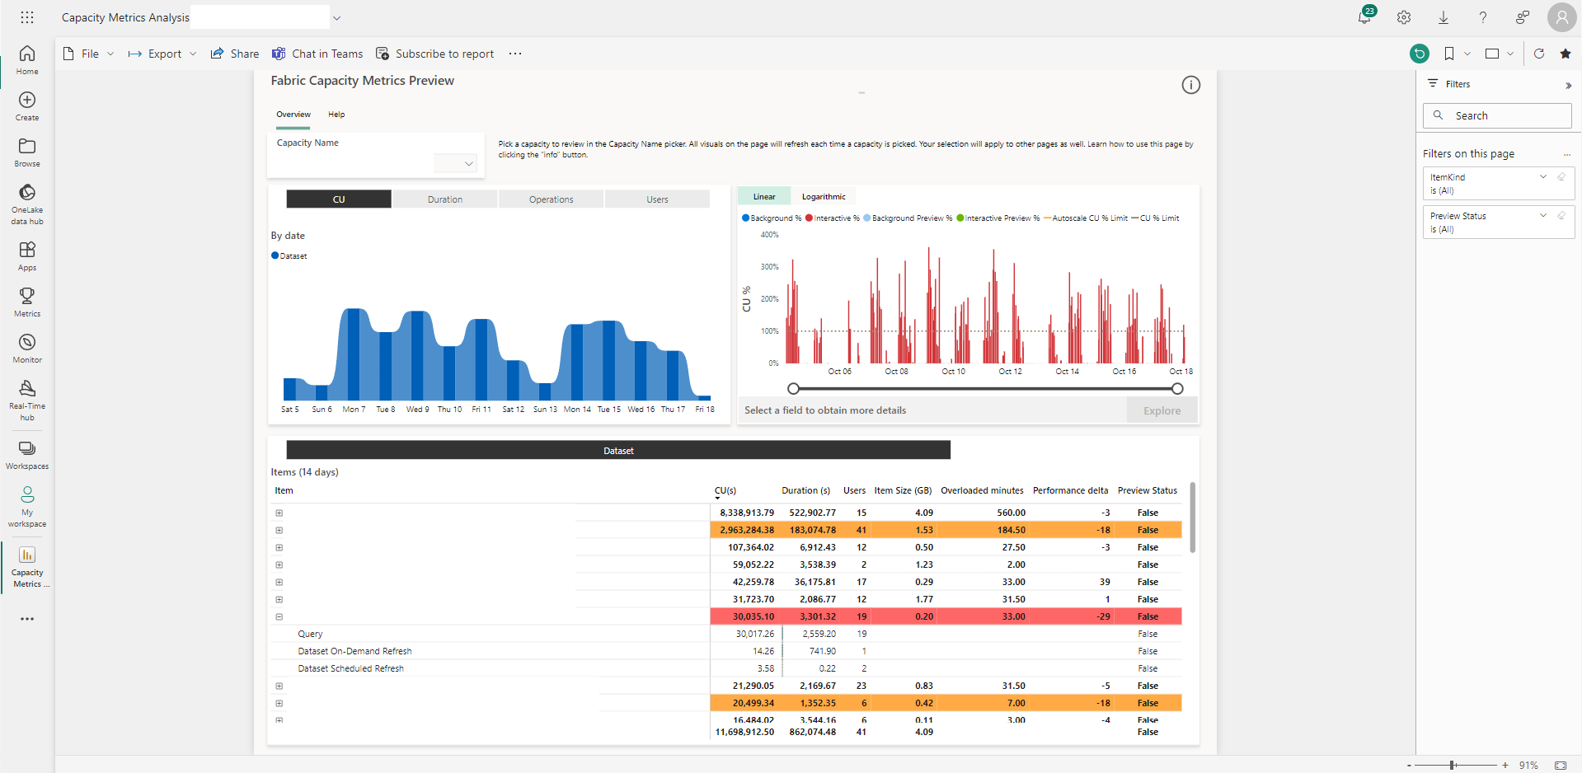The height and width of the screenshot is (773, 1582).
Task: Select CU chart tab
Action: tap(339, 199)
